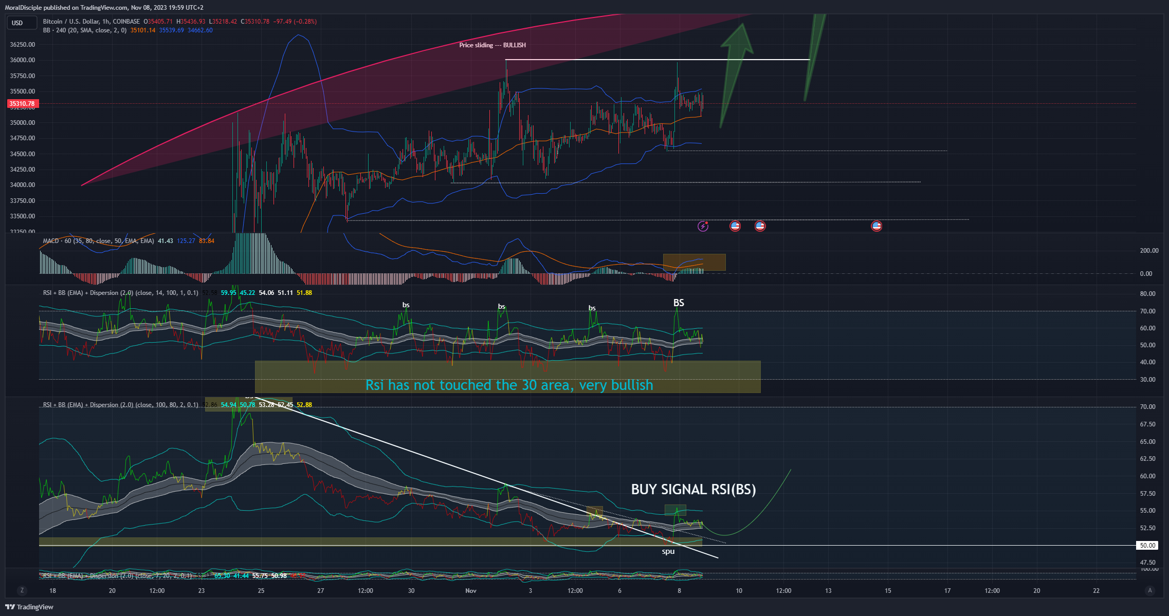Screen dimensions: 1169x616
Task: Click MACD value 83.84 in legend
Action: point(207,241)
